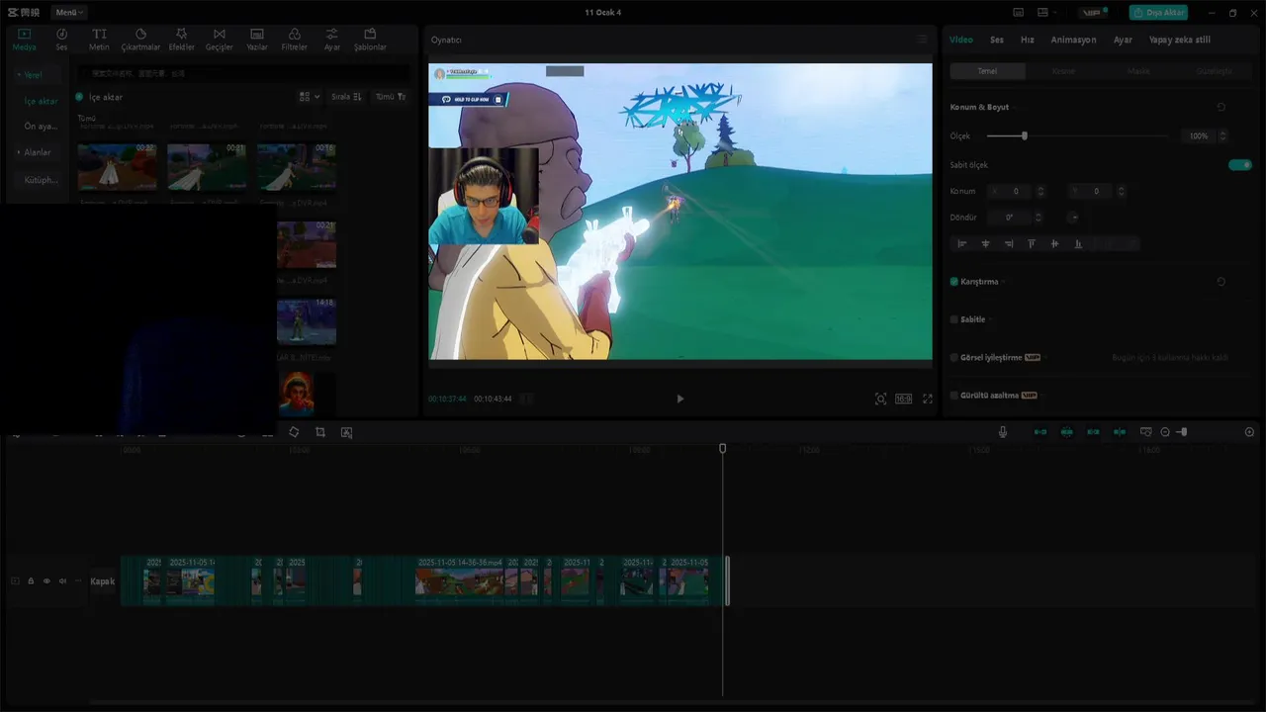Viewport: 1266px width, 712px height.
Task: Click the media search input field
Action: pyautogui.click(x=243, y=73)
